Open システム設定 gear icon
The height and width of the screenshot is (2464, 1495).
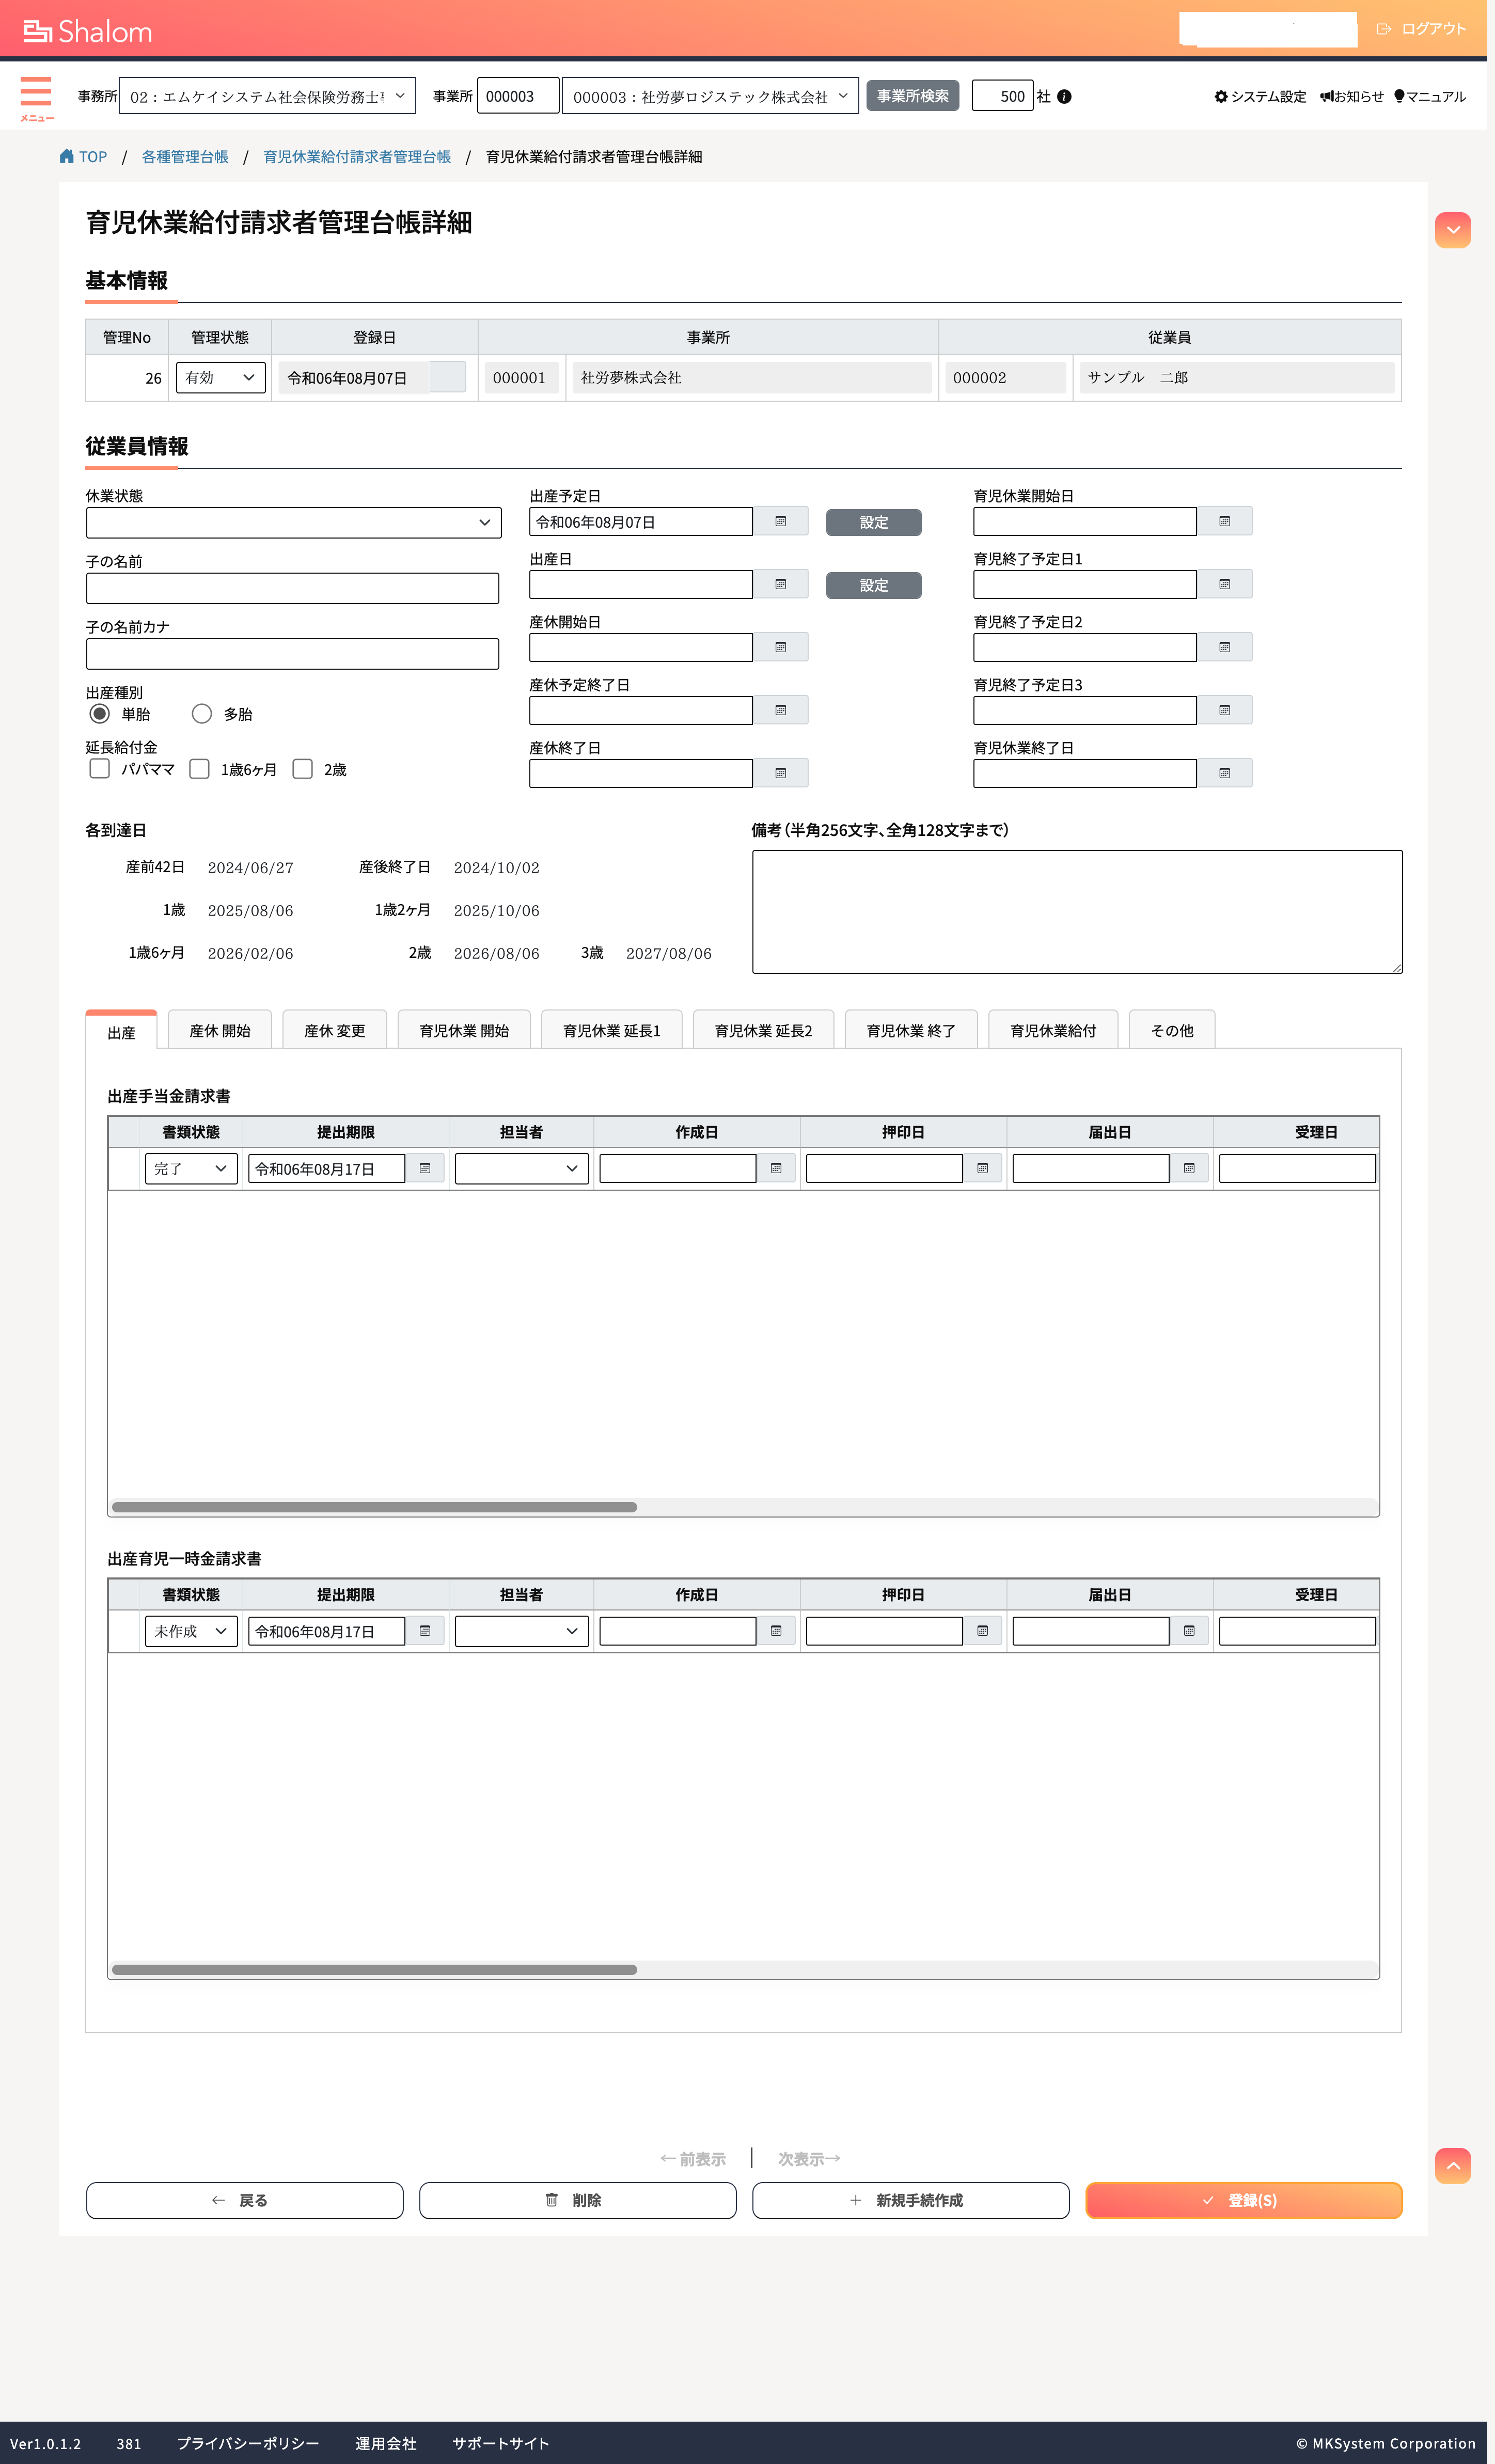pos(1221,97)
